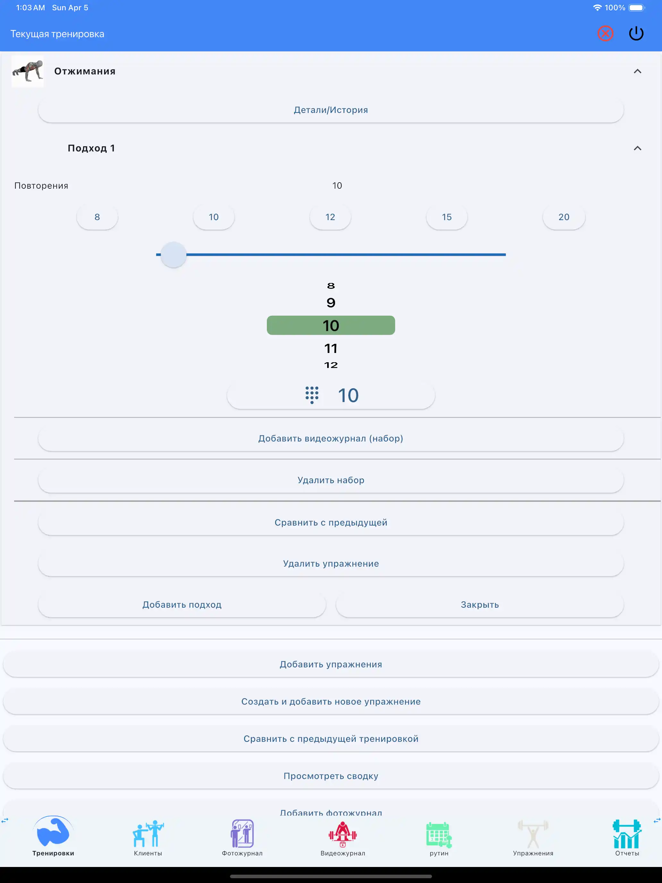
Task: Tap the red cancel workout icon
Action: point(605,34)
